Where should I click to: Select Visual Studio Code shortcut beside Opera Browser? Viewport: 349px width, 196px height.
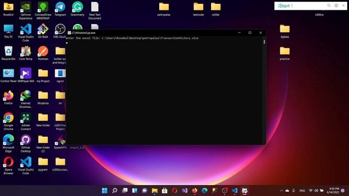pyautogui.click(x=26, y=166)
